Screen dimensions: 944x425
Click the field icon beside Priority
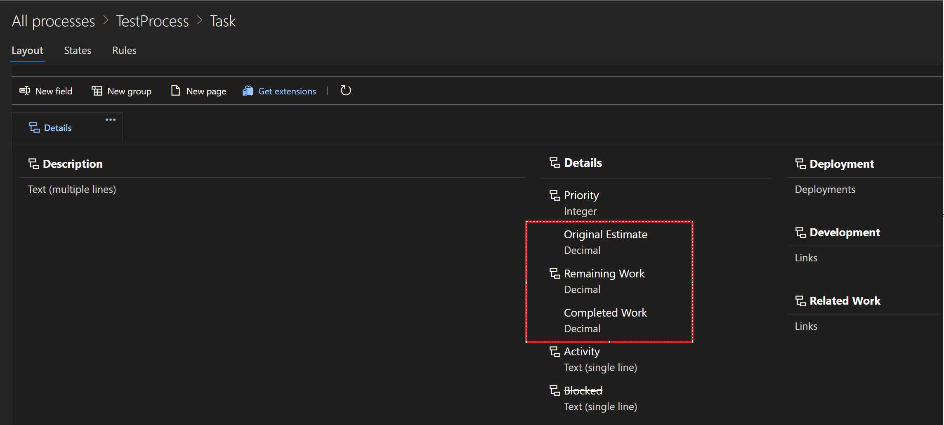click(x=554, y=195)
